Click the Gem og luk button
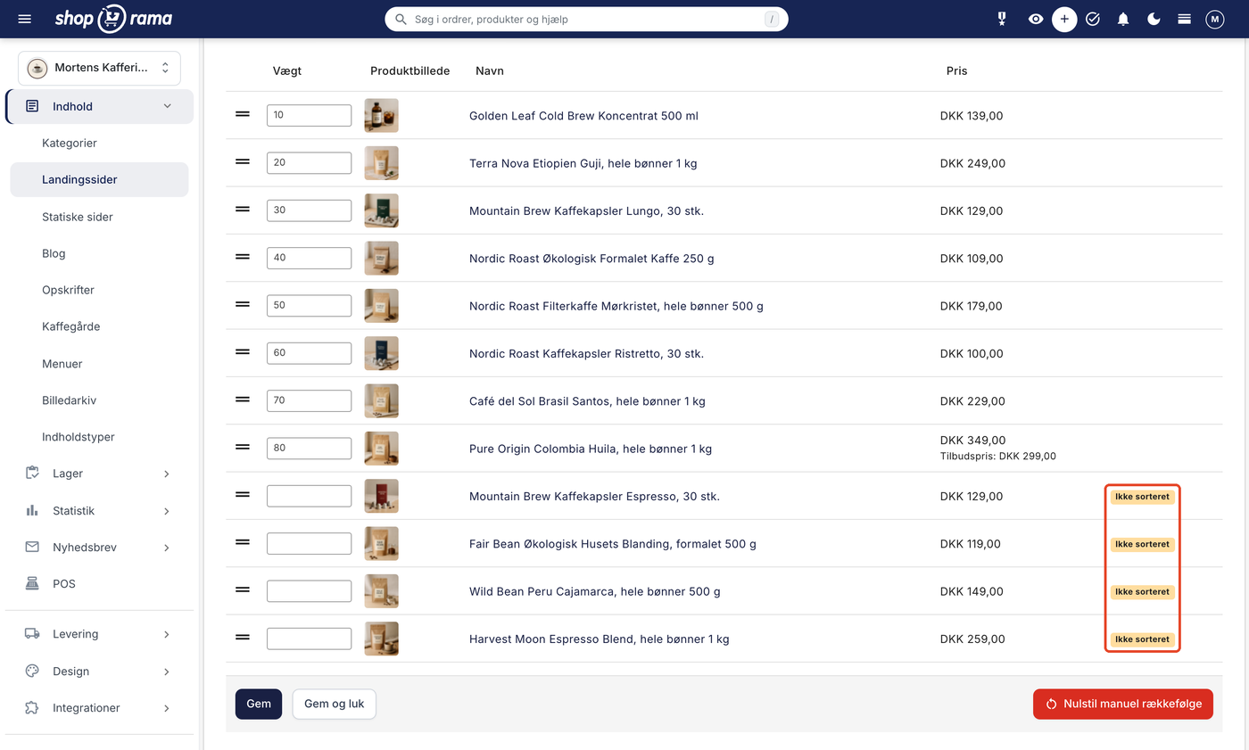Viewport: 1249px width, 750px height. pos(335,704)
